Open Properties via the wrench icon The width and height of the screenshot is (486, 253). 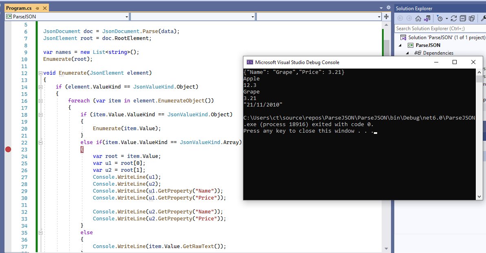point(484,18)
